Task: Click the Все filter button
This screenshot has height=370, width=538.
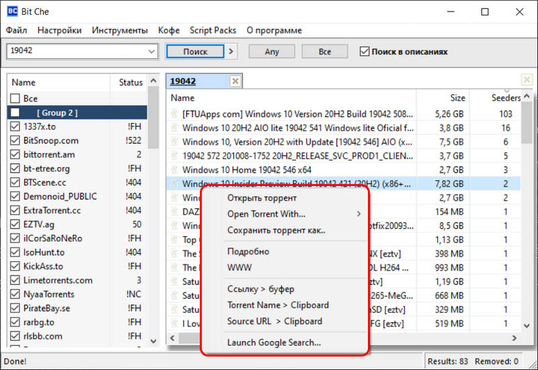Action: [x=325, y=52]
